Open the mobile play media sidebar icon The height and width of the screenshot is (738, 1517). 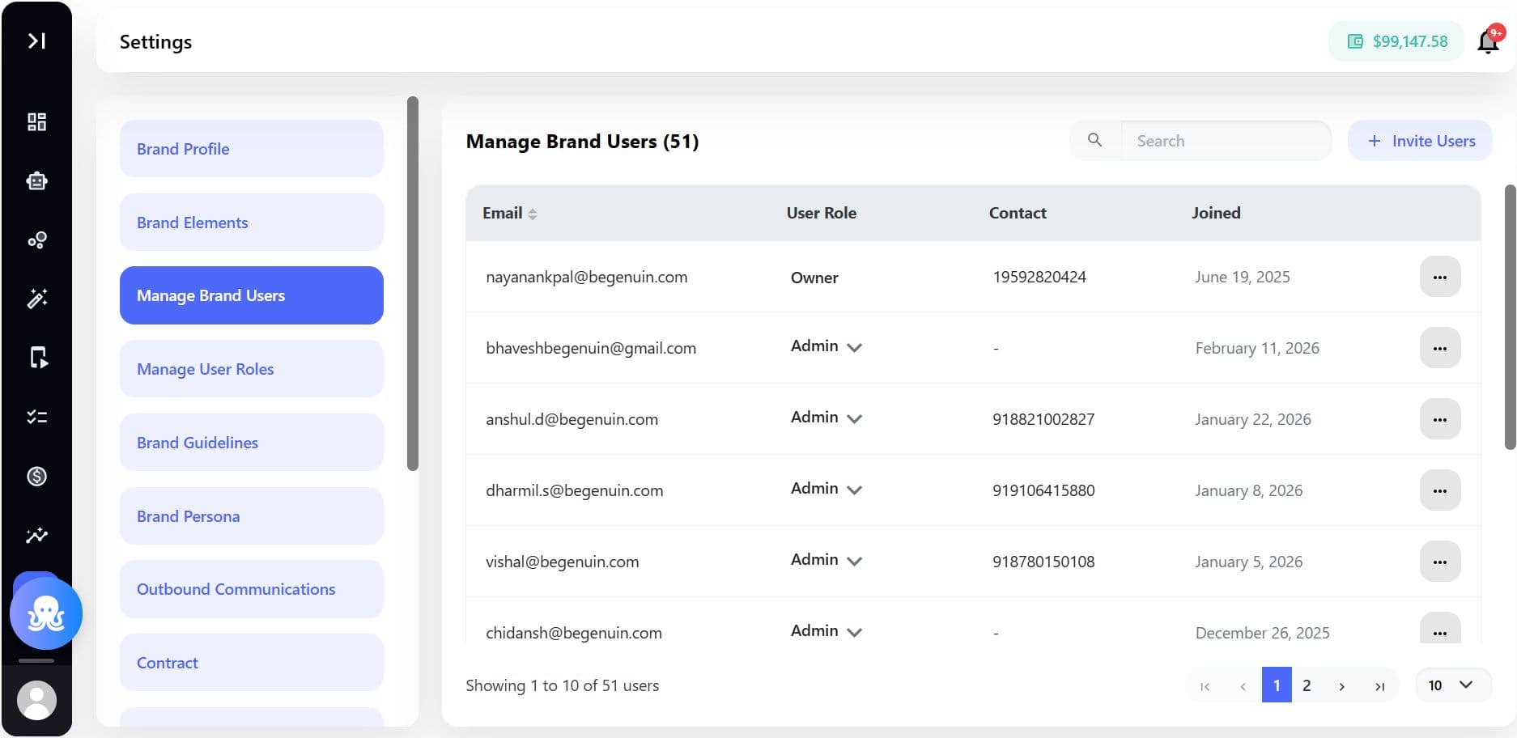38,358
